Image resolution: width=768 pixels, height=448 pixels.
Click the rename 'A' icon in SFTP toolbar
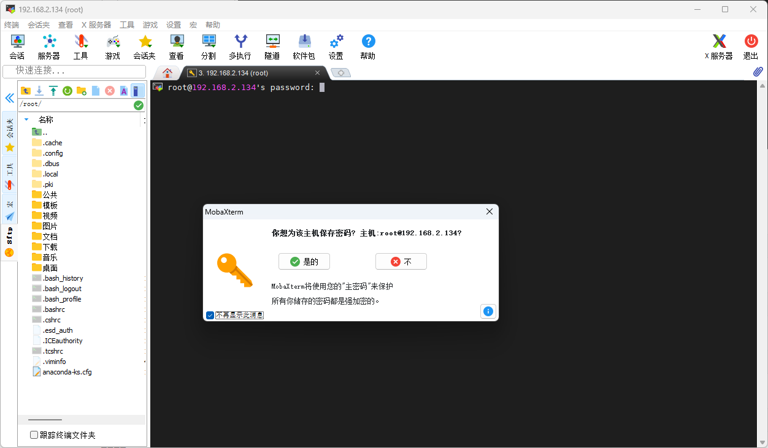(124, 91)
